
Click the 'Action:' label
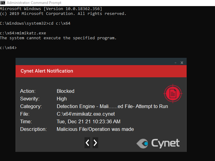(28, 91)
